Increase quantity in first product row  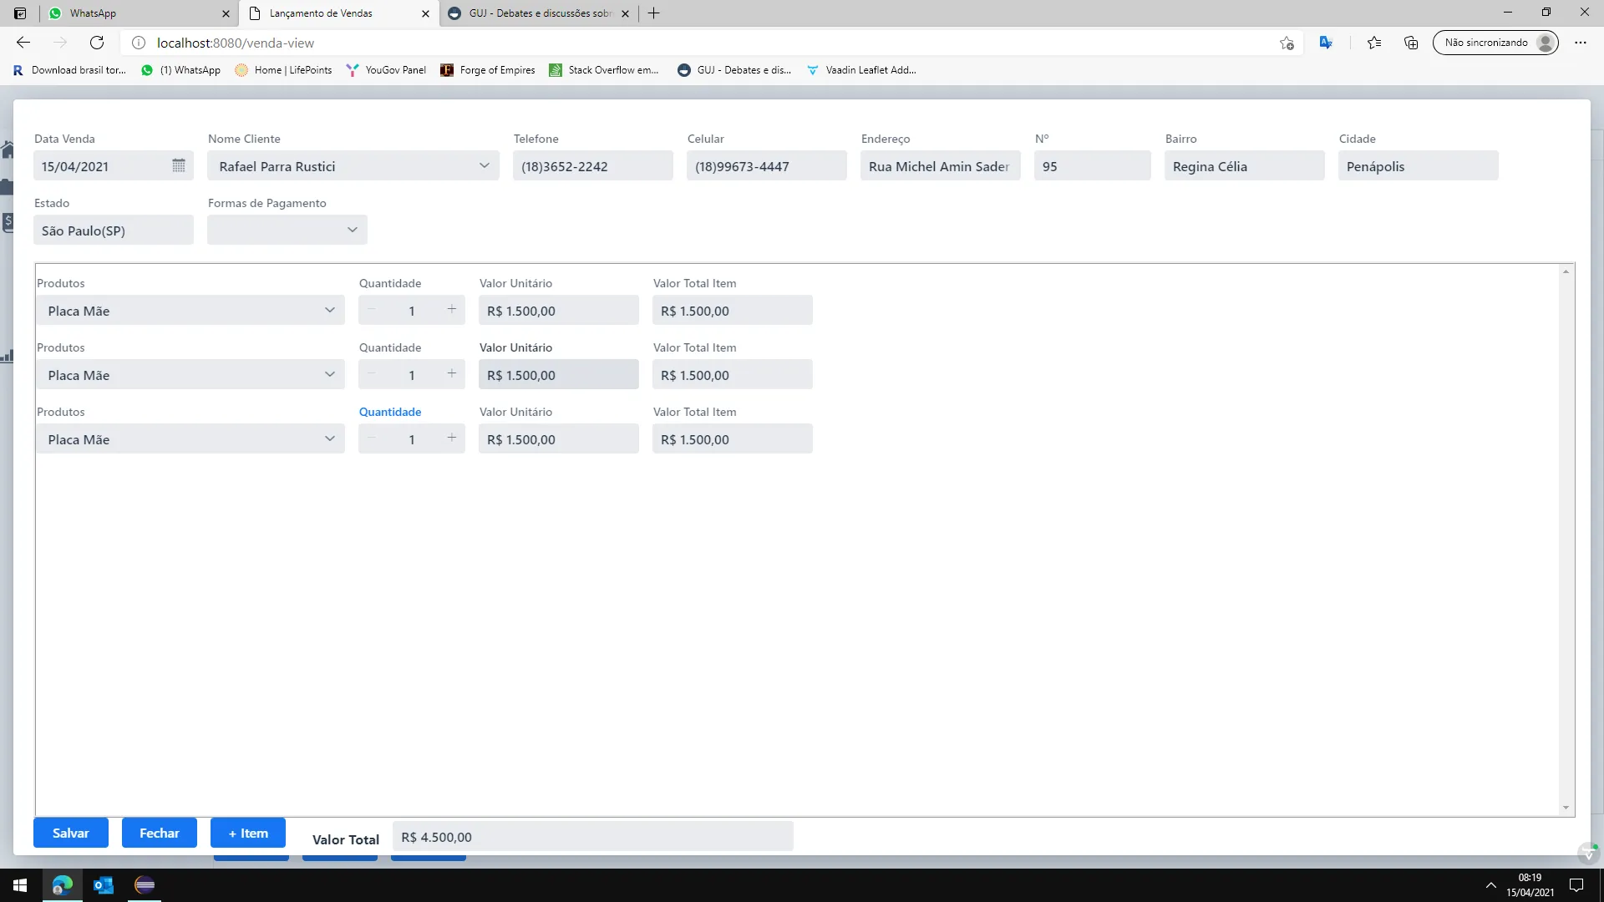click(451, 310)
